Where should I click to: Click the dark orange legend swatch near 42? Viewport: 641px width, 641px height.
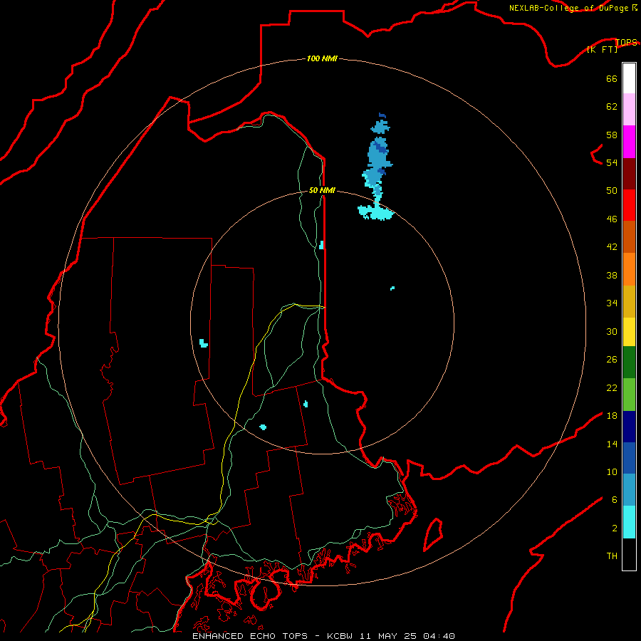[629, 237]
